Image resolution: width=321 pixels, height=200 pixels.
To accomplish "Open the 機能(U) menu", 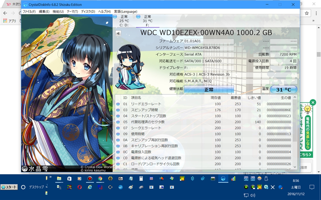I will click(58, 12).
